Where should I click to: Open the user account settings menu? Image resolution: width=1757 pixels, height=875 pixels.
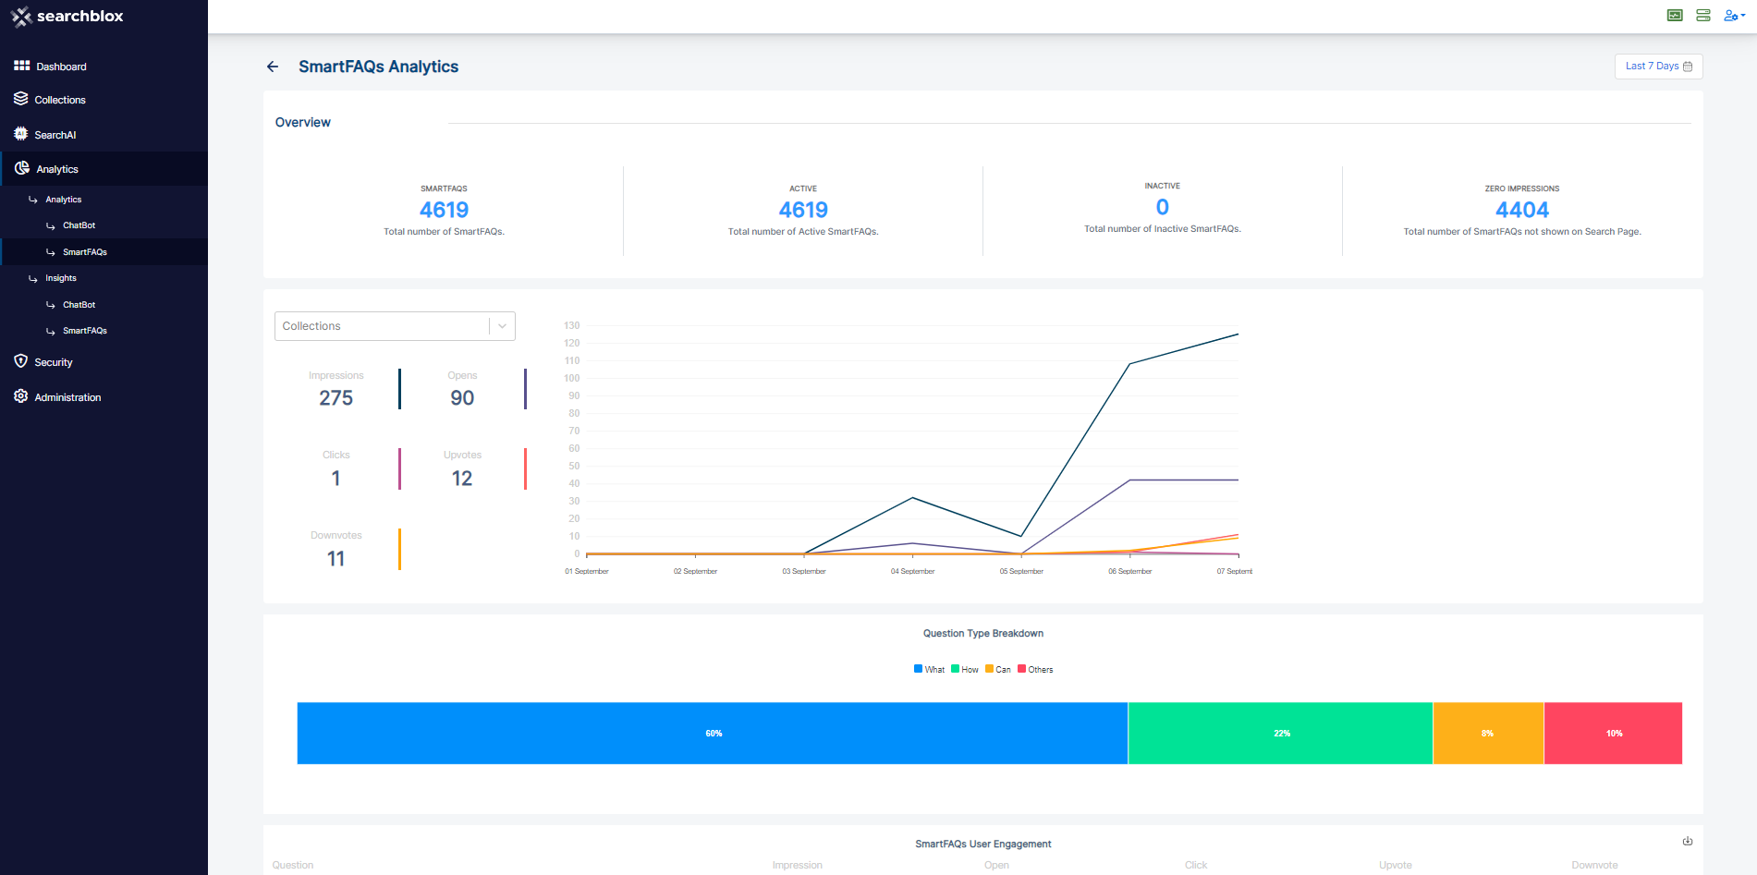tap(1734, 15)
